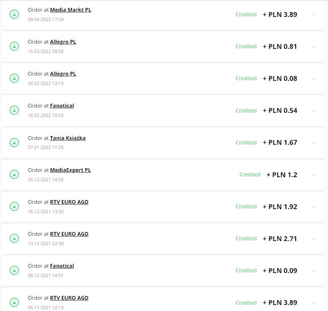
Task: Expand the Media Markt PL order details
Action: (x=314, y=14)
